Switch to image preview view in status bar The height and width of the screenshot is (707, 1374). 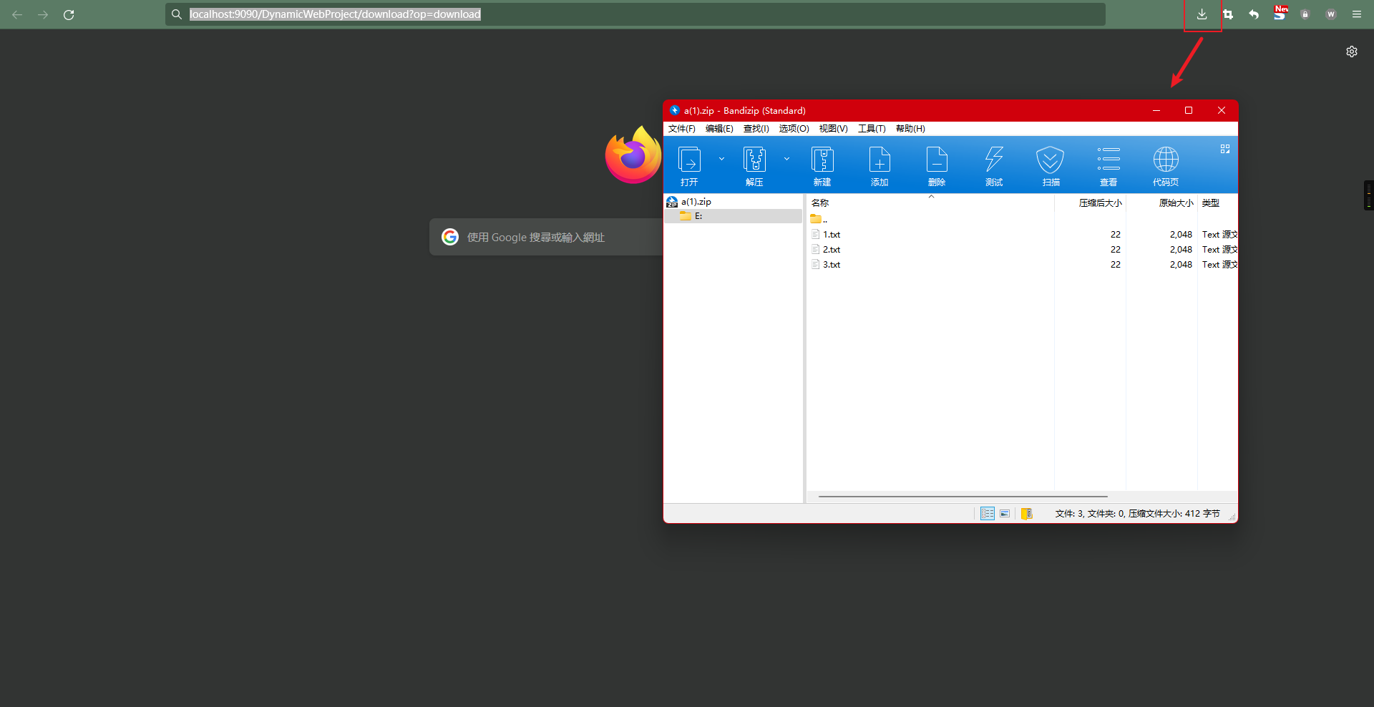[1005, 514]
